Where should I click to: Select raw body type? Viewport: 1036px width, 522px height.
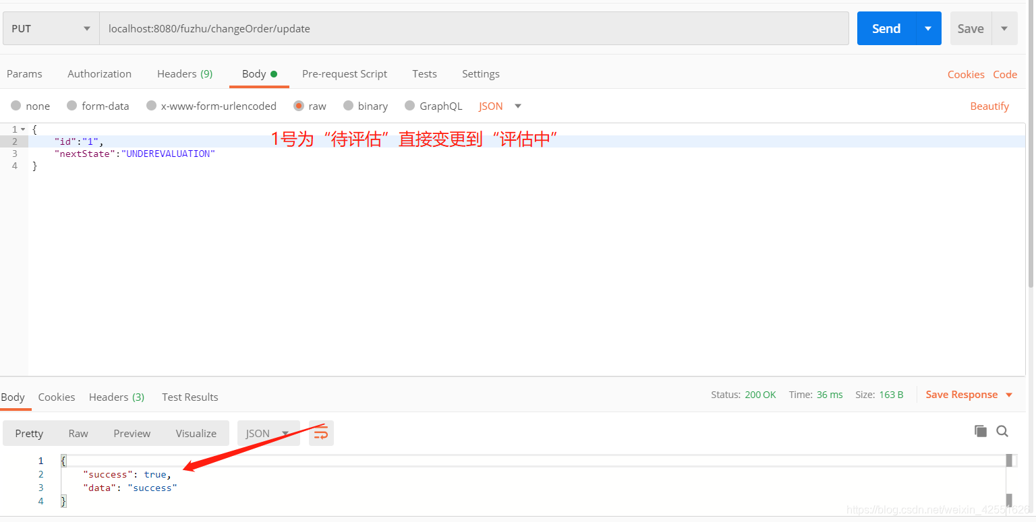tap(310, 106)
